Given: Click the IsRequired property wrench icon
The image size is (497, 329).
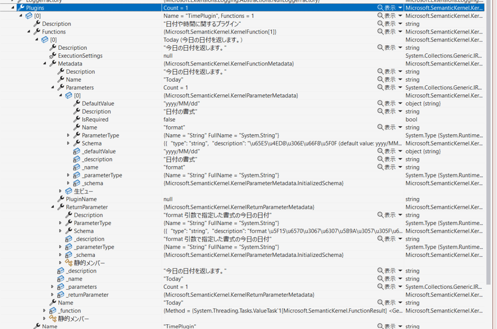Looking at the screenshot, I should click(x=77, y=120).
